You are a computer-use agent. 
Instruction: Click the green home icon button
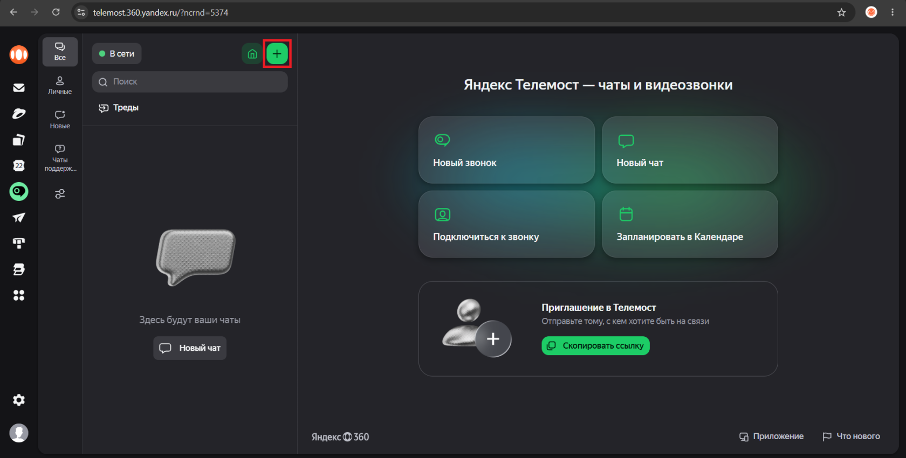click(x=252, y=54)
